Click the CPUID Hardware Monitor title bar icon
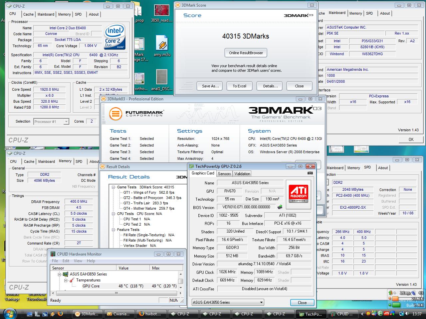426x319 pixels. 53,254
